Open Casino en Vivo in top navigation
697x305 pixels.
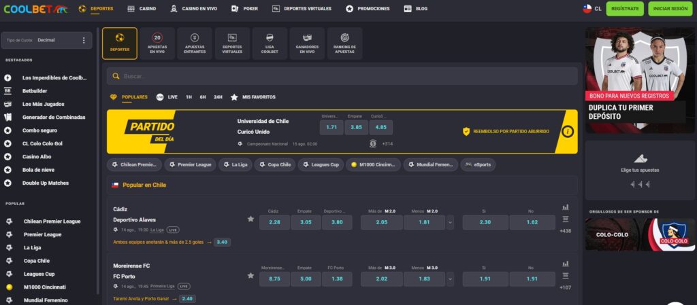pos(194,9)
